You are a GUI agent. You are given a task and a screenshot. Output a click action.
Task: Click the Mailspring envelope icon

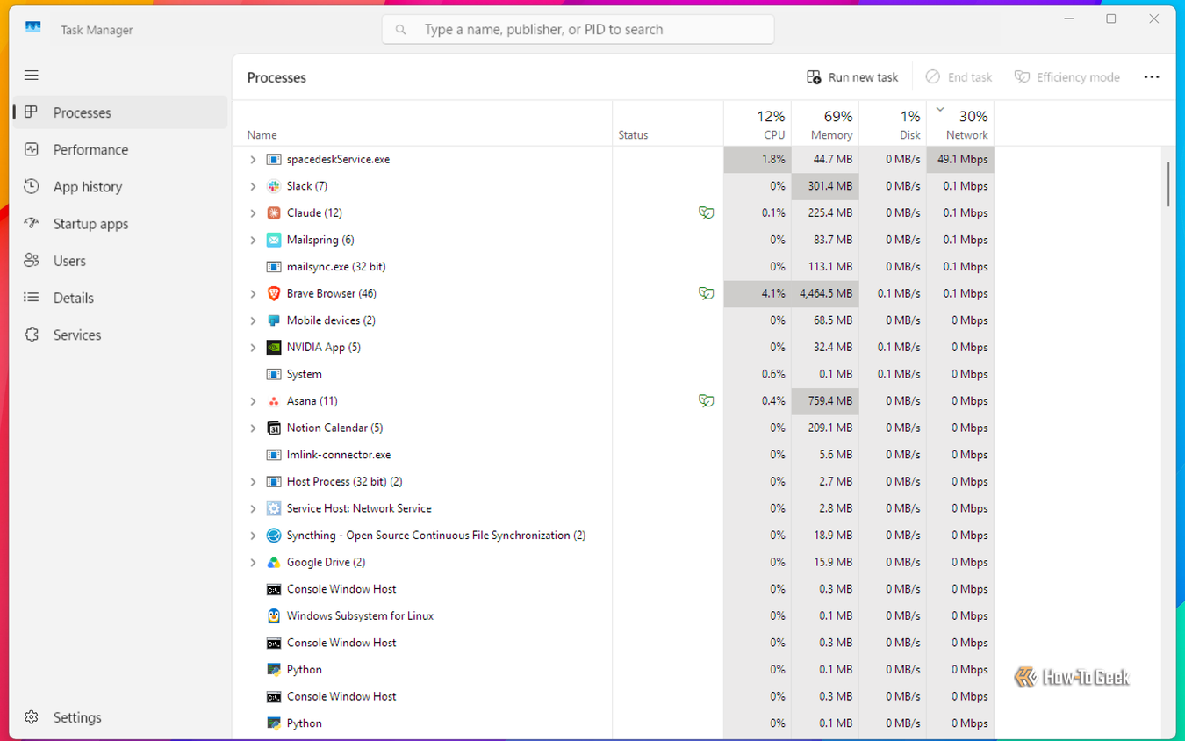(x=274, y=240)
